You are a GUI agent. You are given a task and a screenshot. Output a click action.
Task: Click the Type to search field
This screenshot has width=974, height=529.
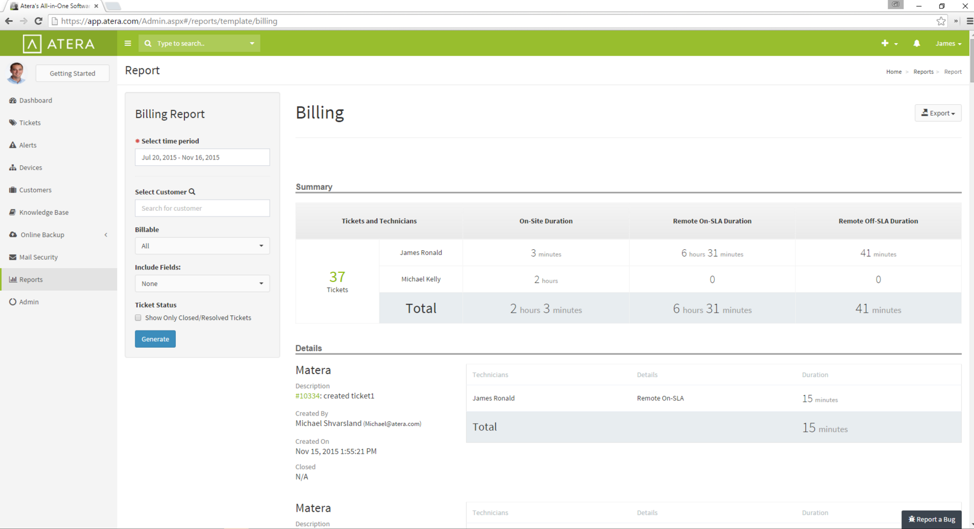pos(199,43)
